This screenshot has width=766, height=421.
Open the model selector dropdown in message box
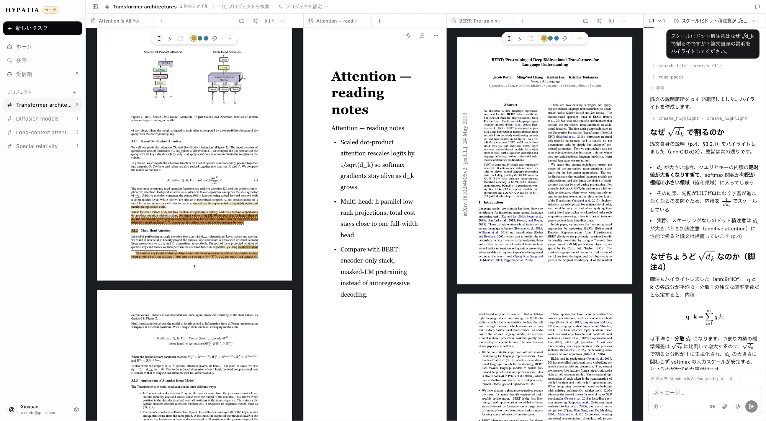[x=657, y=406]
